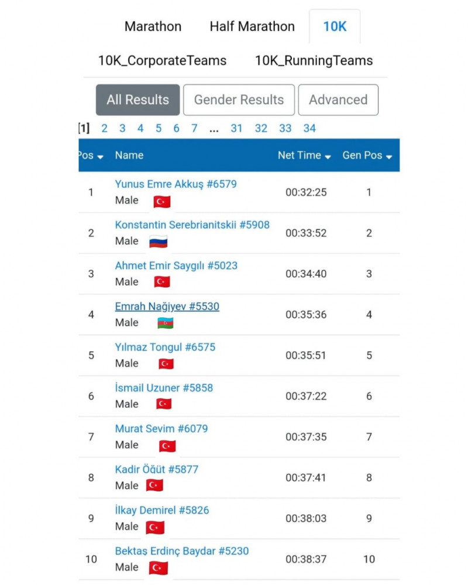The image size is (468, 585).
Task: Go to results page 3
Action: coord(122,128)
